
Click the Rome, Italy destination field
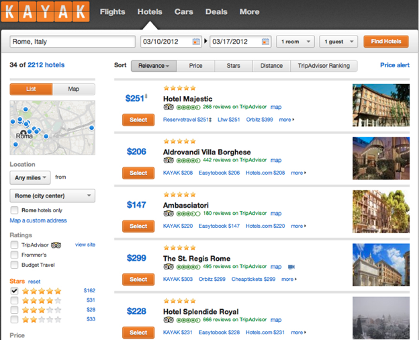73,42
